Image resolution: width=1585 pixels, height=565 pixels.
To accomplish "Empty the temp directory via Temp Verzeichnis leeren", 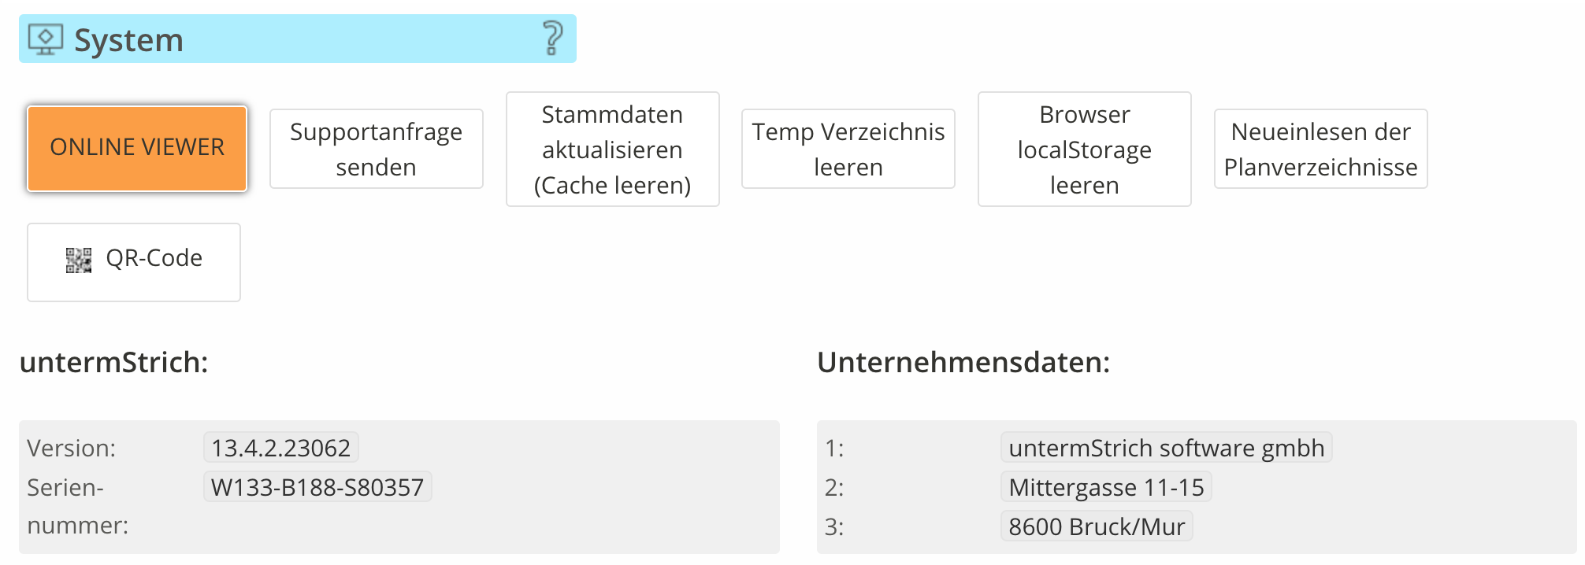I will pyautogui.click(x=848, y=149).
